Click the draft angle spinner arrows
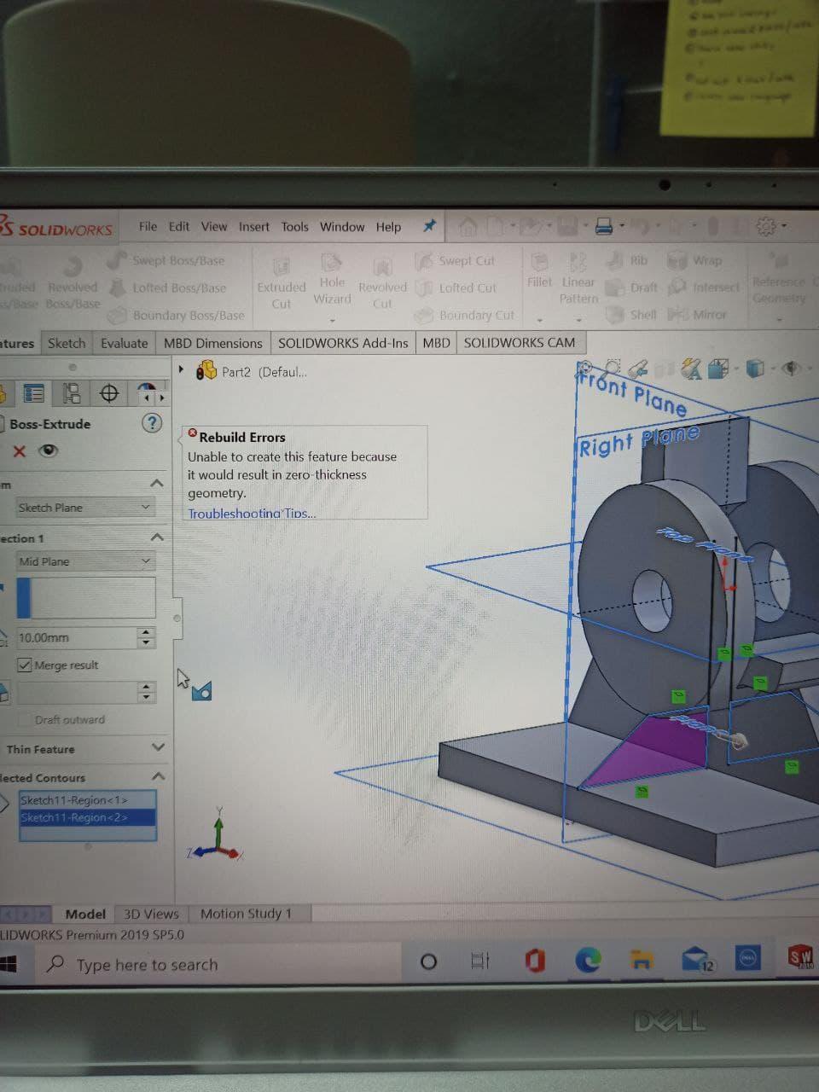Viewport: 819px width, 1092px height. [x=148, y=692]
